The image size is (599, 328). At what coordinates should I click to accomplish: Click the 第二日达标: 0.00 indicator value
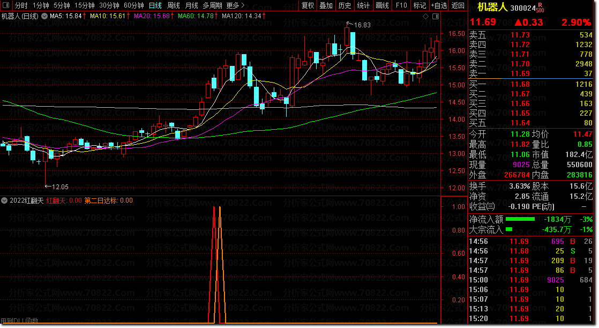pyautogui.click(x=108, y=200)
